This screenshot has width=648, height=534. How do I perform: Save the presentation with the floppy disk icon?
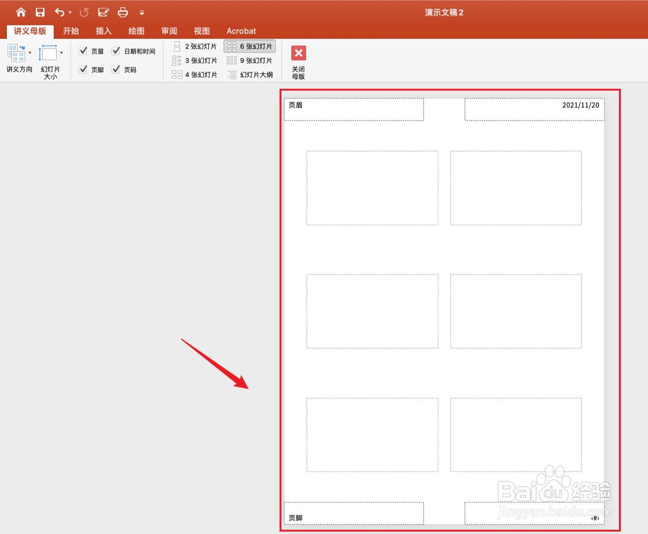click(40, 13)
